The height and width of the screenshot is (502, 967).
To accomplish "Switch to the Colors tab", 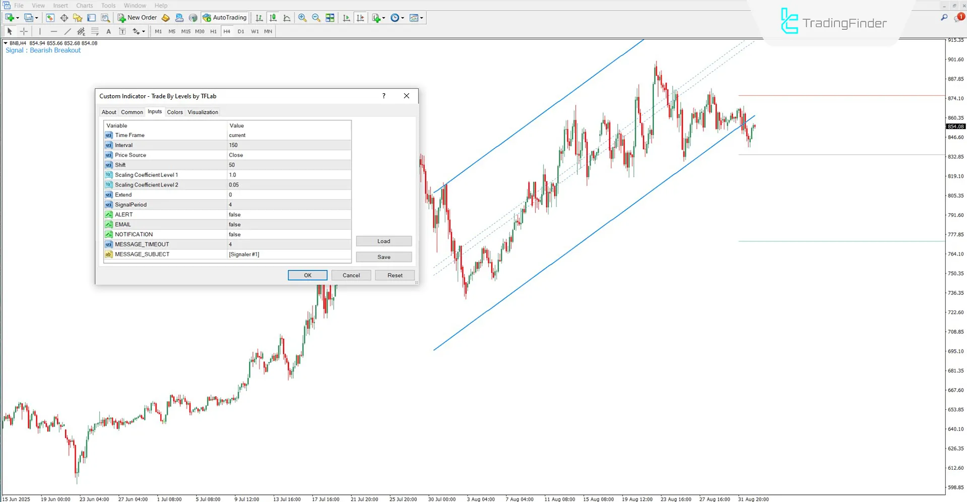I will [175, 112].
